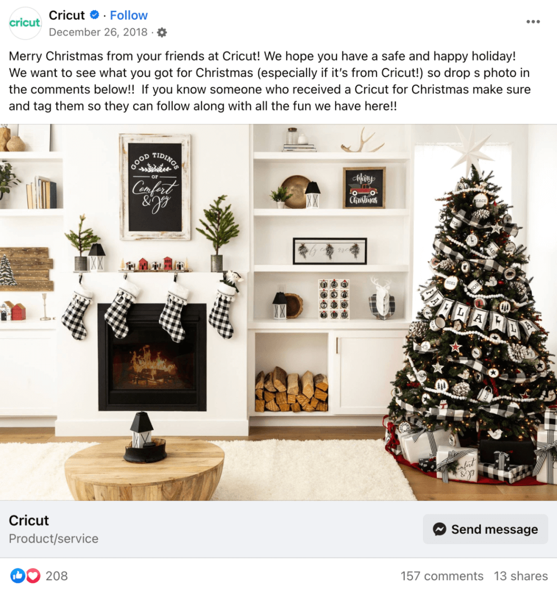Send message to Cricut

point(485,529)
